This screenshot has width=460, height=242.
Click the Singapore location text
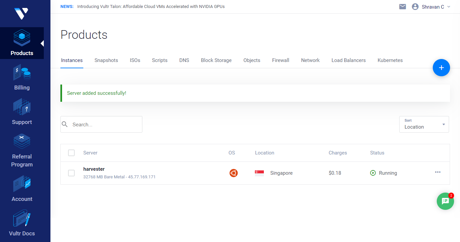click(x=281, y=173)
